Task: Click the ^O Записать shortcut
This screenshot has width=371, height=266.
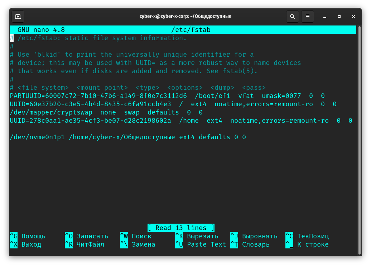Action: (x=86, y=236)
